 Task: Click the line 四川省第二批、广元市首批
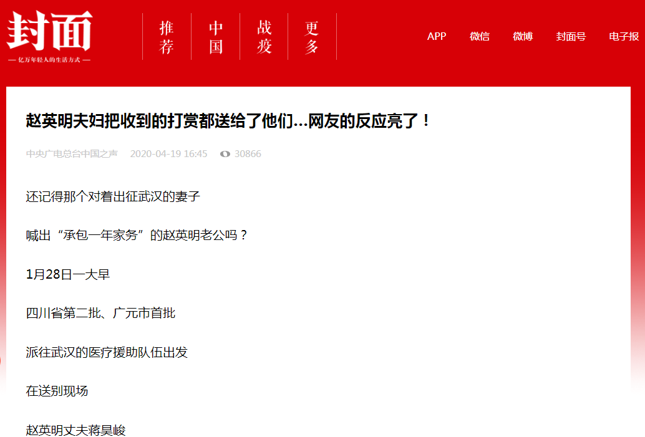tap(100, 313)
